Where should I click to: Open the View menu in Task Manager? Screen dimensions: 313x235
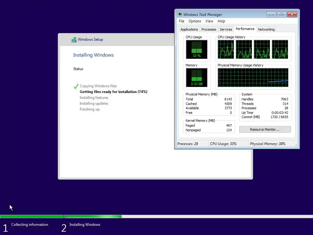[x=209, y=21]
